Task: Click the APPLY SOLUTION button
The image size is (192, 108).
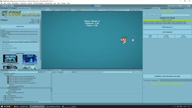Action: click(183, 36)
